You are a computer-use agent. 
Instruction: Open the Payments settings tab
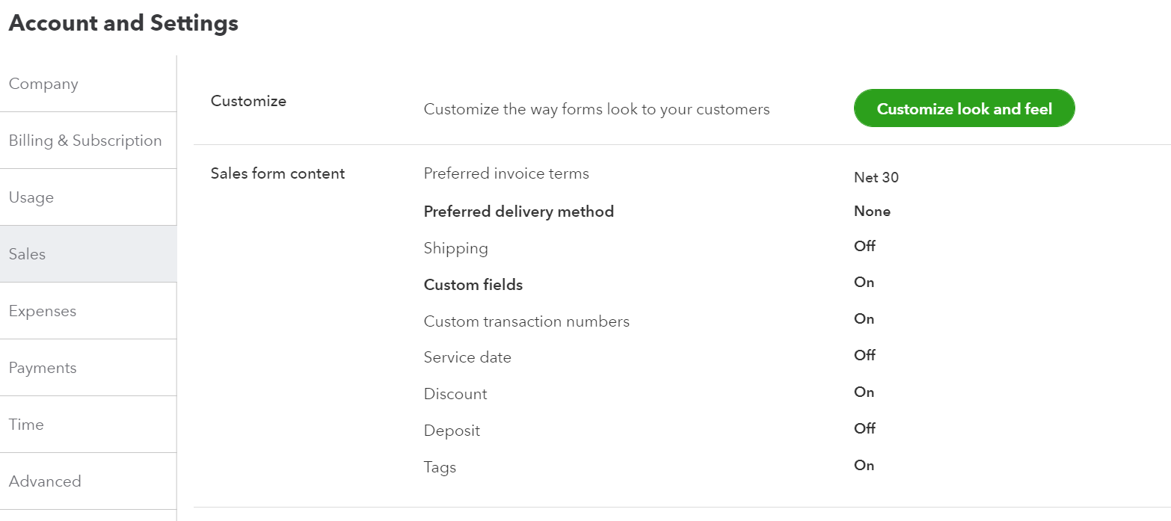pos(88,368)
